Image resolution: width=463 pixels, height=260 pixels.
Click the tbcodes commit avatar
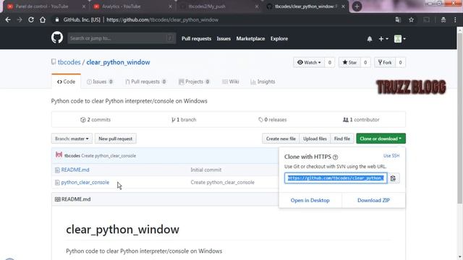pyautogui.click(x=59, y=155)
